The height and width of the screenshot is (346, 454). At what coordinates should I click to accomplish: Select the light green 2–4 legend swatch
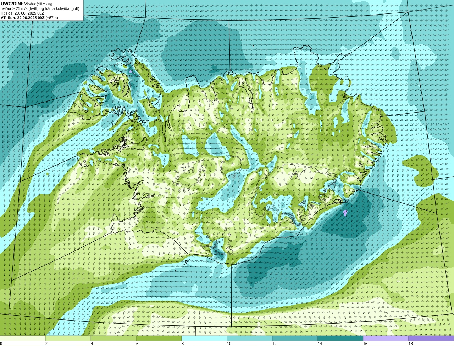[68, 339]
